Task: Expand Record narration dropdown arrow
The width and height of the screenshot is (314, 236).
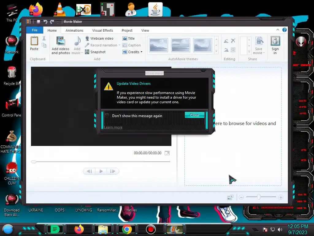Action: 119,45
